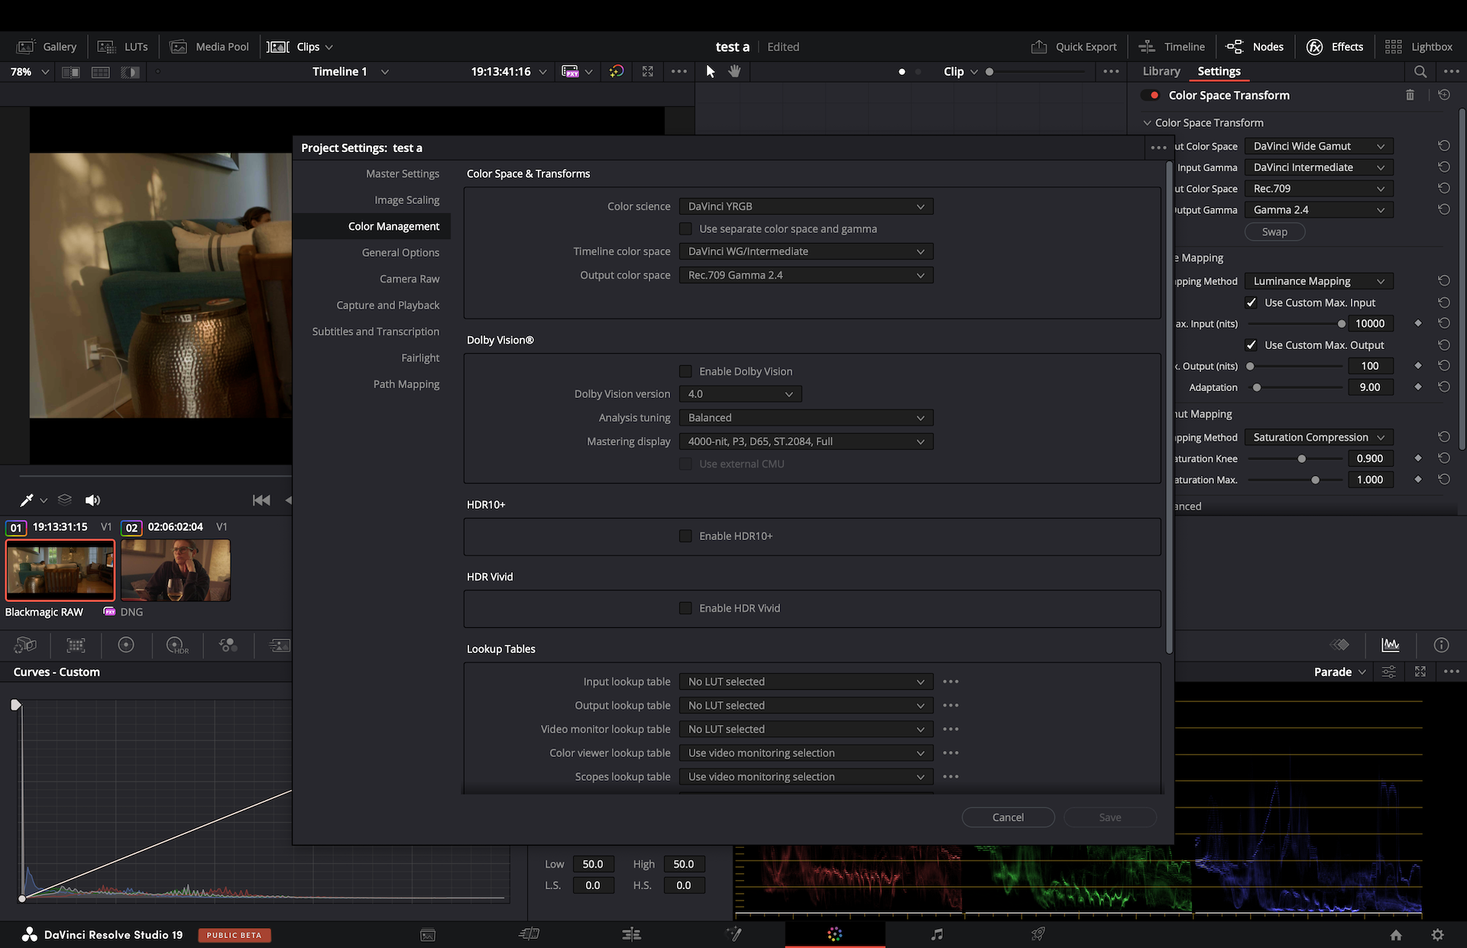
Task: Open options for Output lookup table
Action: pos(950,705)
